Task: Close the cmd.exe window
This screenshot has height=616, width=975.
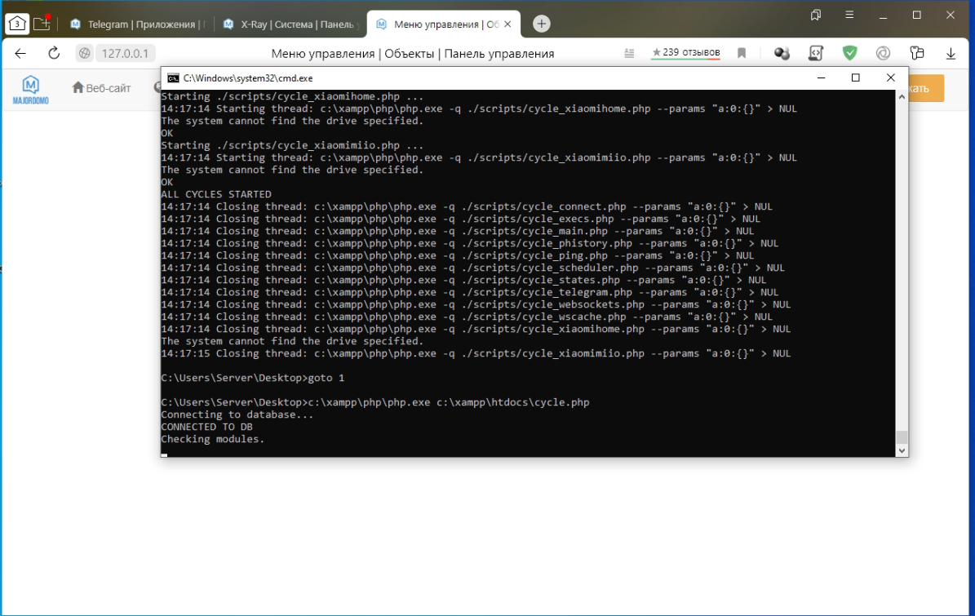Action: point(890,78)
